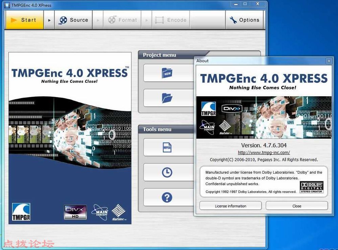The width and height of the screenshot is (338, 250).
Task: Open an existing project with the open-folder icon
Action: 167,98
